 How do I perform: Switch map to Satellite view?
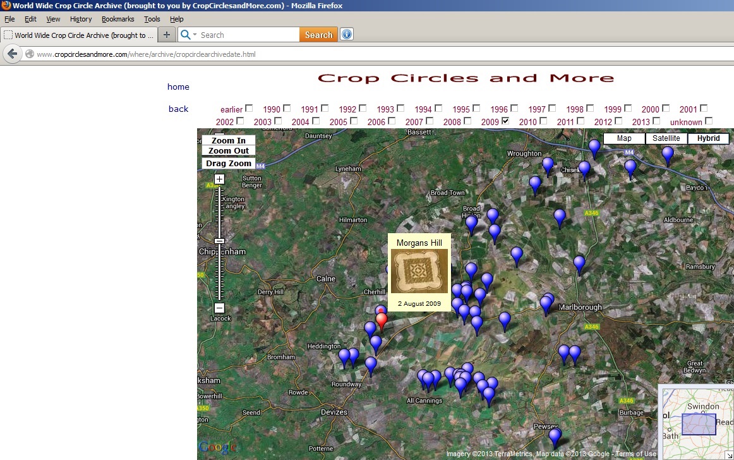[x=666, y=138]
